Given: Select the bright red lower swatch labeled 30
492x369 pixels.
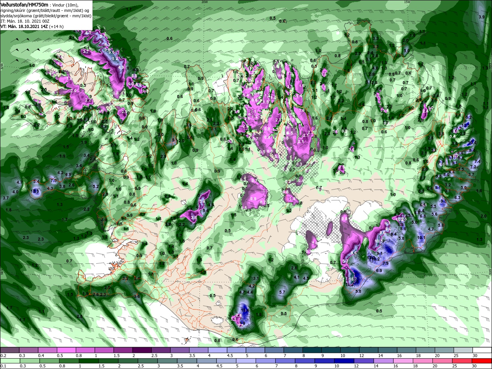Looking at the screenshot, I should tap(482, 361).
